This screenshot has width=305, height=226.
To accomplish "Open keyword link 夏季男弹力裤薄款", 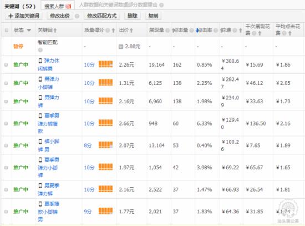I will click(x=49, y=123).
